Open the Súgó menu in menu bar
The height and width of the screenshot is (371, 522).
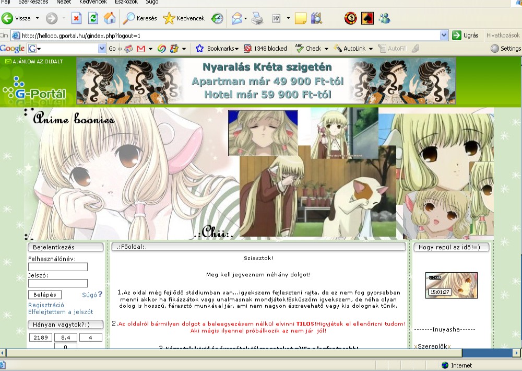click(x=152, y=2)
